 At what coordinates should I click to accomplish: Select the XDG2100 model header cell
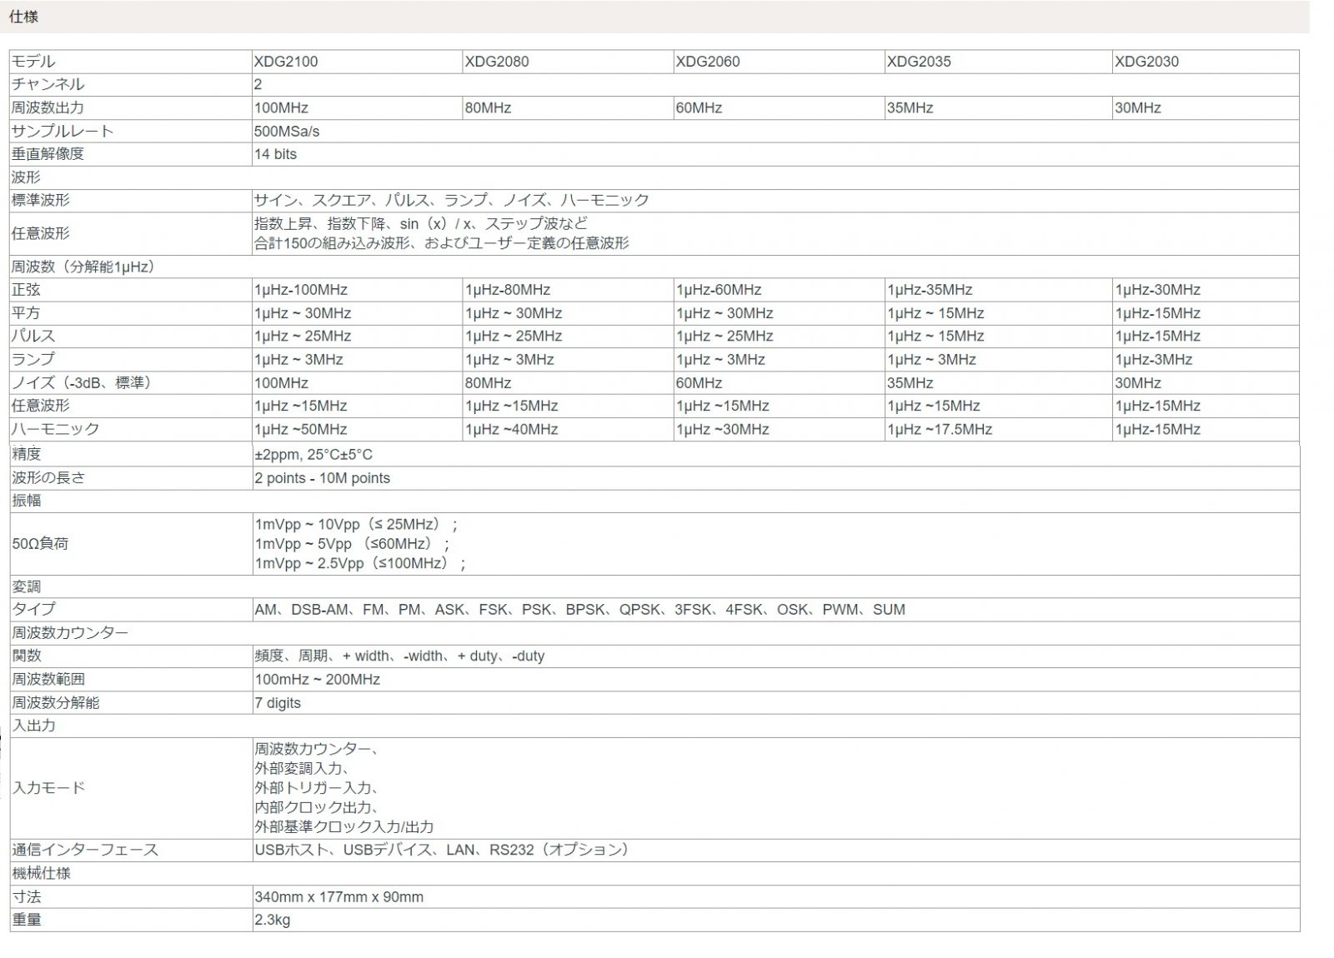(x=286, y=62)
